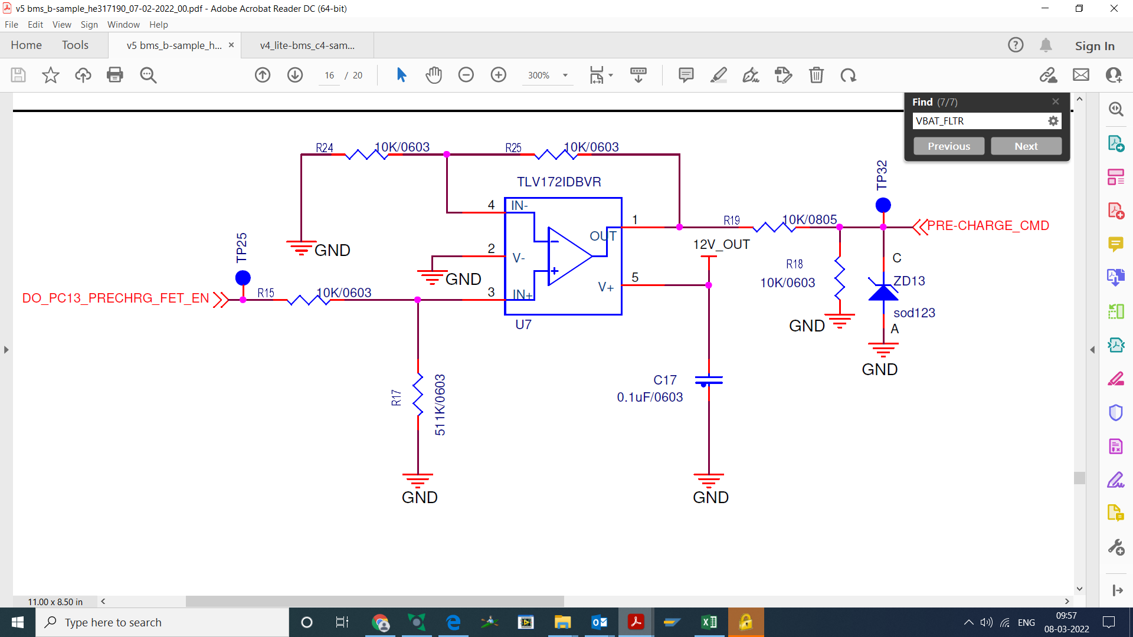The image size is (1133, 637).
Task: Open the File menu
Action: (x=11, y=24)
